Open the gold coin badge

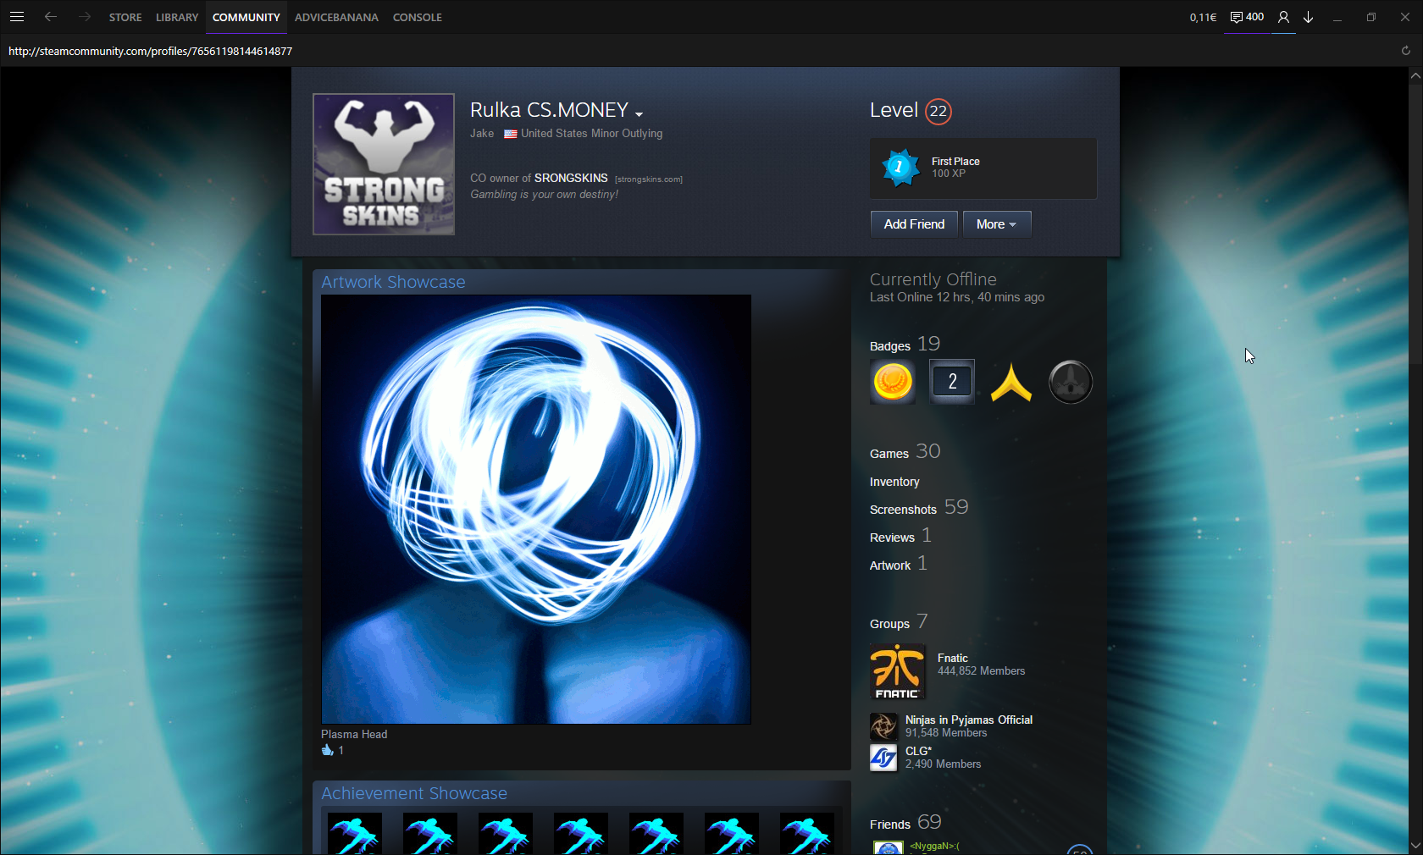pos(893,382)
